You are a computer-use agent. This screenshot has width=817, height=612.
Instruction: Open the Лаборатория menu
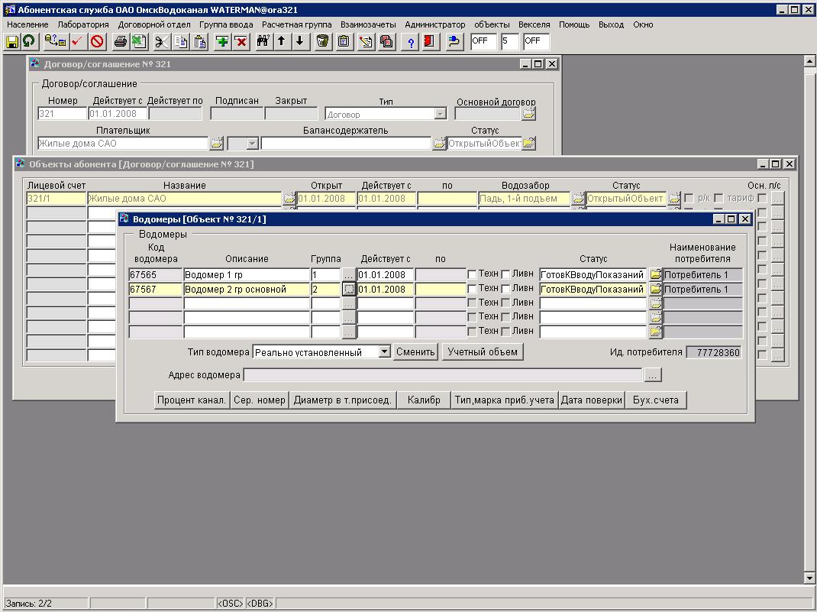click(83, 24)
